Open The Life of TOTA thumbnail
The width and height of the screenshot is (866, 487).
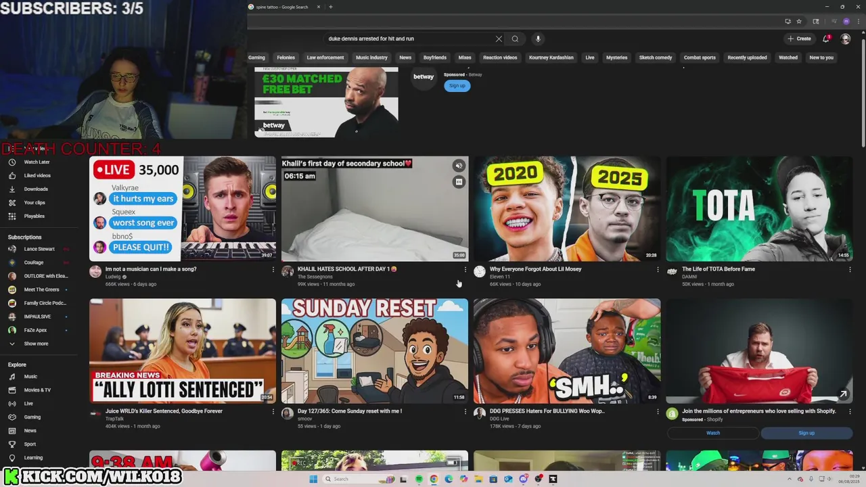[x=759, y=209]
